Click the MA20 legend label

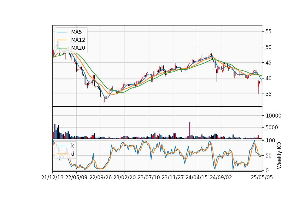coord(78,48)
